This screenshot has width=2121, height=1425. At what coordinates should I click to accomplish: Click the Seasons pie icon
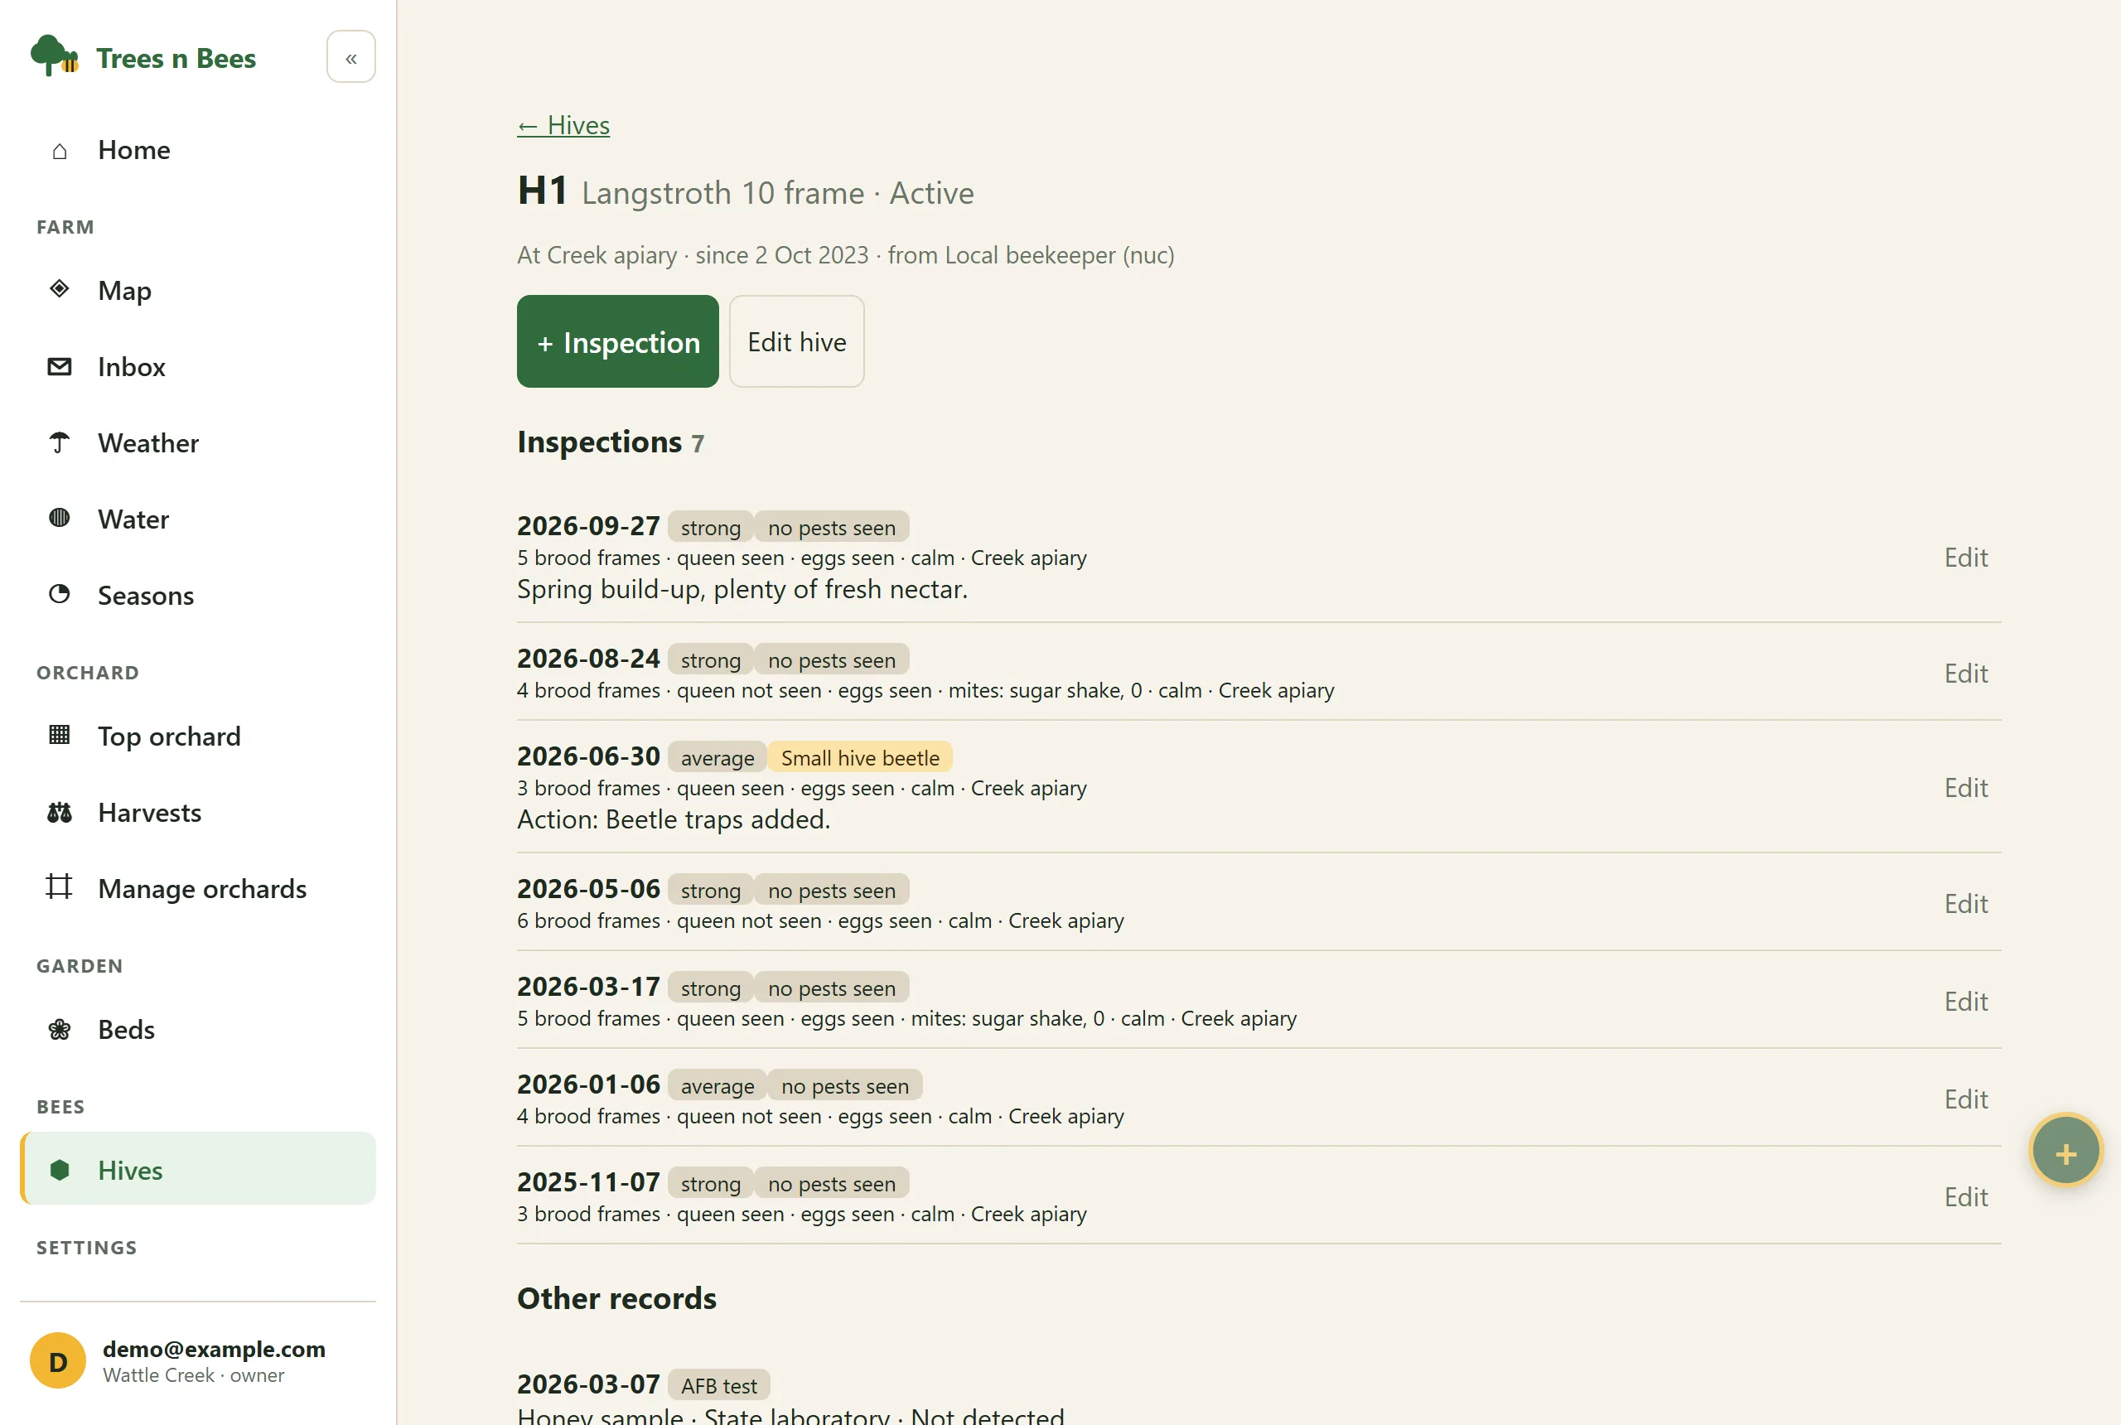pyautogui.click(x=60, y=594)
